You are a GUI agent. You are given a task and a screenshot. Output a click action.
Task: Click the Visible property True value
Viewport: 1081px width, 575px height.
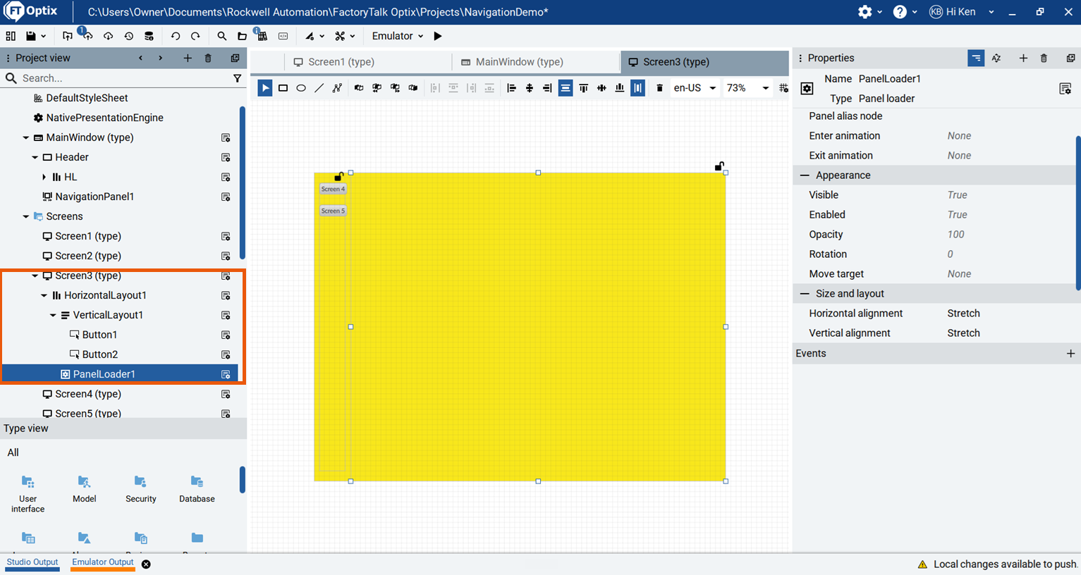[957, 195]
